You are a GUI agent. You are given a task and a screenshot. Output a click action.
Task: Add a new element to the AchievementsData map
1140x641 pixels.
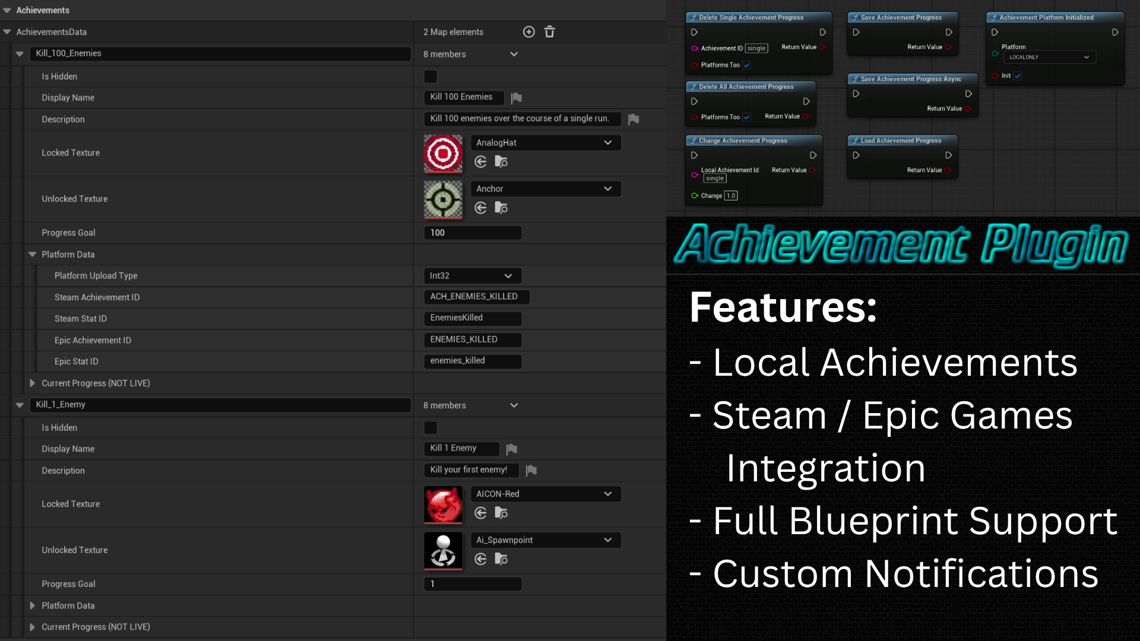[528, 32]
